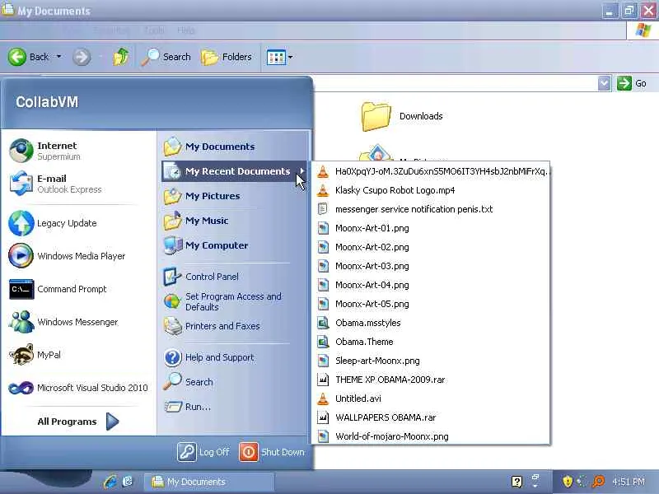Open My Documents in Start menu
This screenshot has width=659, height=494.
[x=235, y=147]
